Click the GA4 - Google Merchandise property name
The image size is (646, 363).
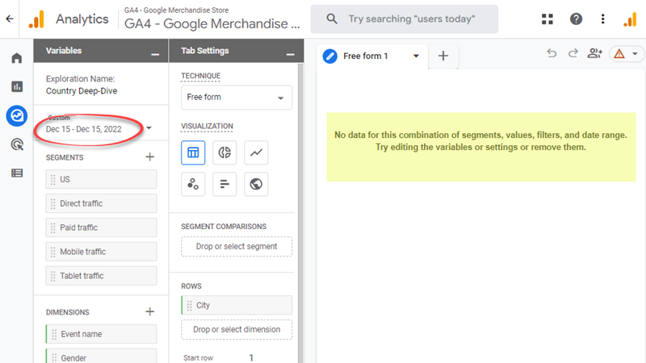point(212,24)
